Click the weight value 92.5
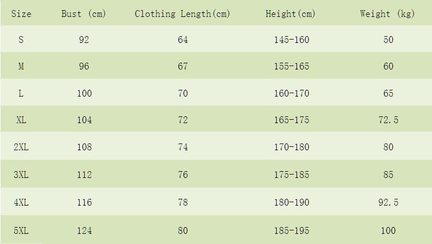Viewport: 432px width, 244px height. pyautogui.click(x=388, y=202)
